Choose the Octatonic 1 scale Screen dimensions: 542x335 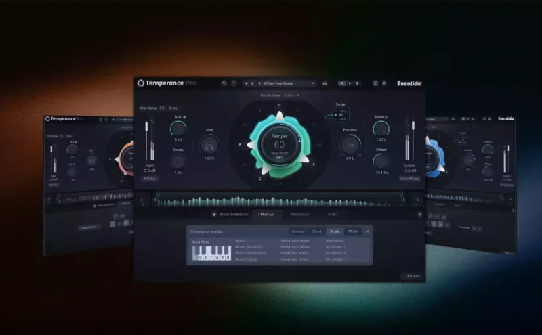click(x=335, y=247)
